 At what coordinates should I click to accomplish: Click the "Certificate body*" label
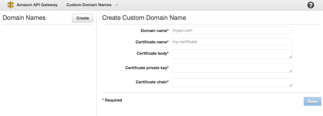153,53
